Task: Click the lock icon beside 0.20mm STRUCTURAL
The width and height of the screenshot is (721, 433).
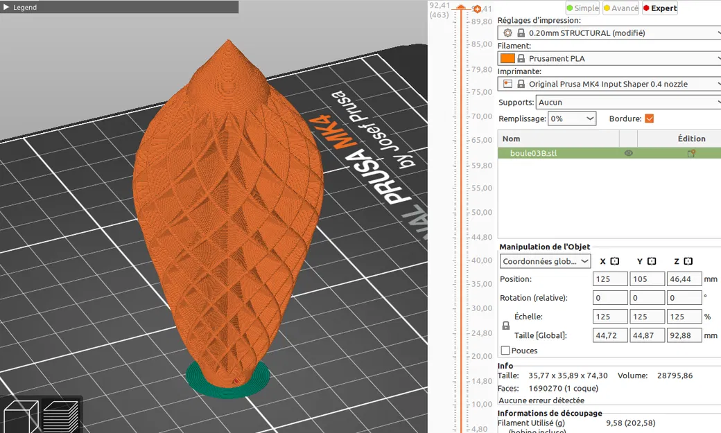Action: (x=521, y=33)
